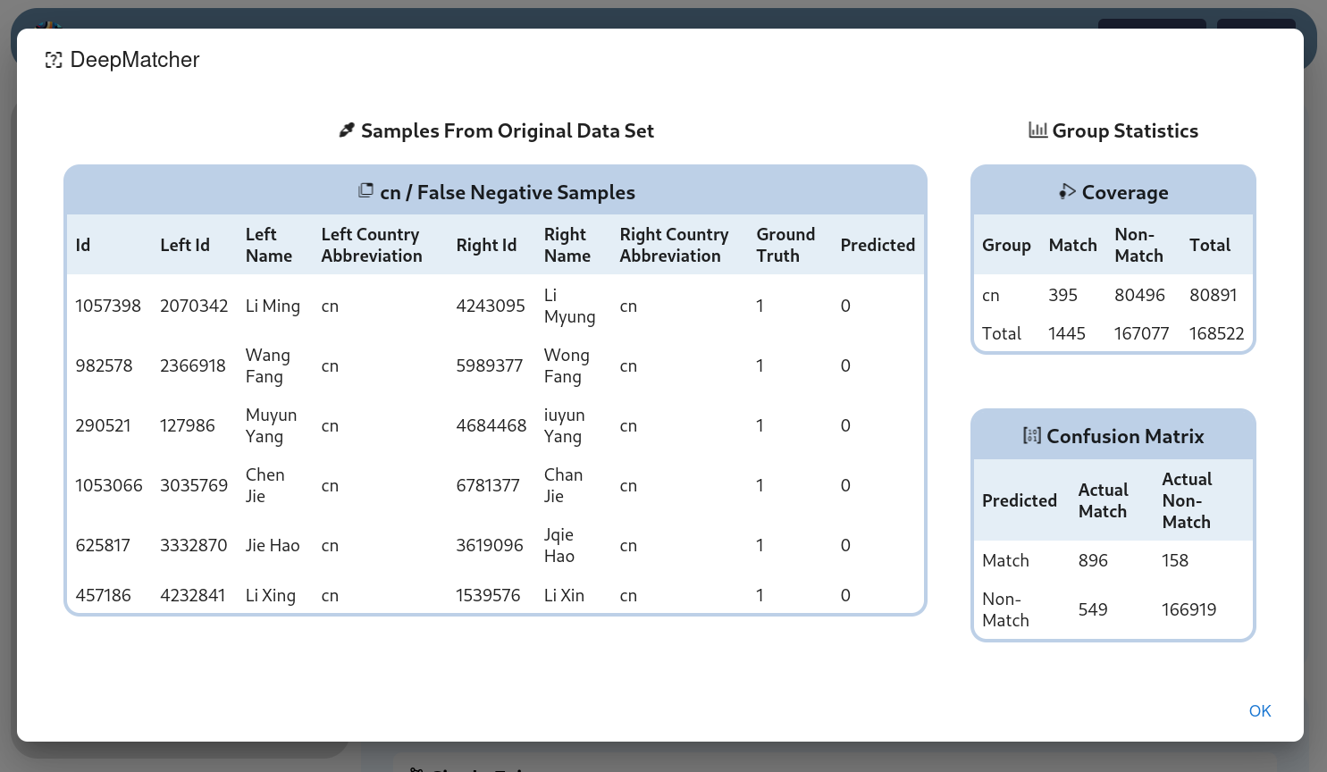1327x772 pixels.
Task: Click Coverage 'Non-Match' column header
Action: tap(1139, 245)
